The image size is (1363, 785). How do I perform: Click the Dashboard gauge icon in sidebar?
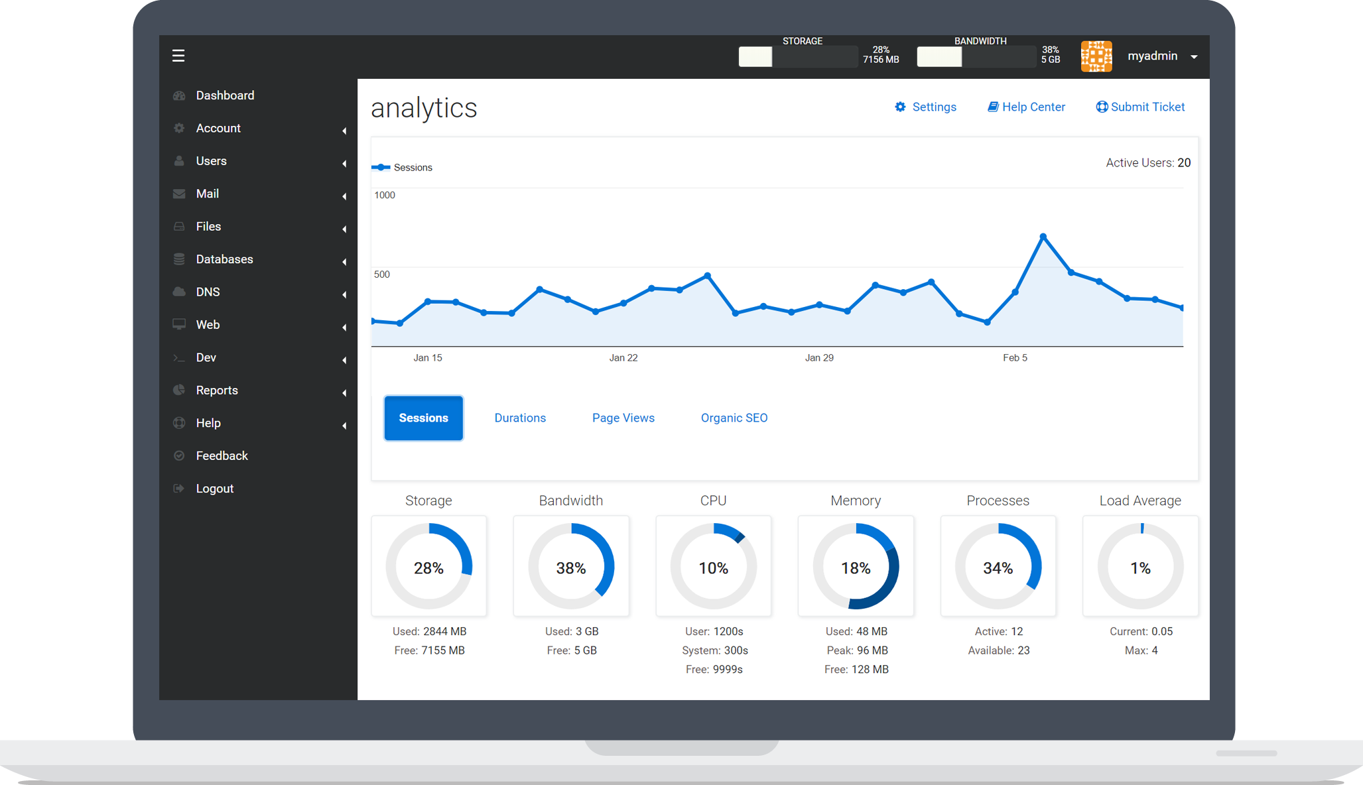179,95
